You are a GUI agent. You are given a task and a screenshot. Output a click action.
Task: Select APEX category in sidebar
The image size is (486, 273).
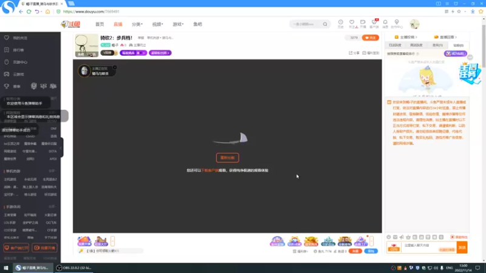[53, 159]
